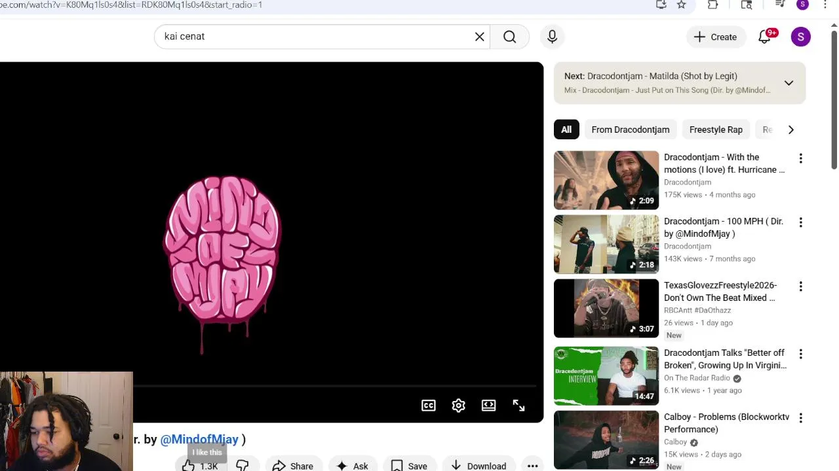Select the All filter chip
This screenshot has height=471, width=839.
(x=566, y=130)
